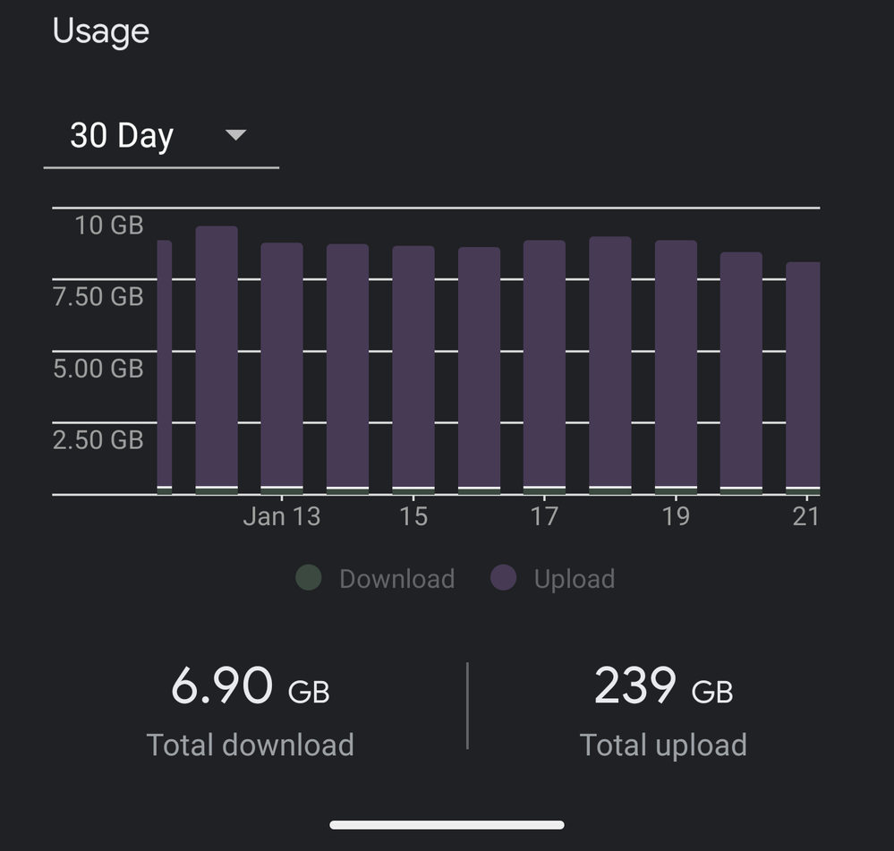Toggle the purple Upload legend dot
894x851 pixels.
click(x=504, y=578)
